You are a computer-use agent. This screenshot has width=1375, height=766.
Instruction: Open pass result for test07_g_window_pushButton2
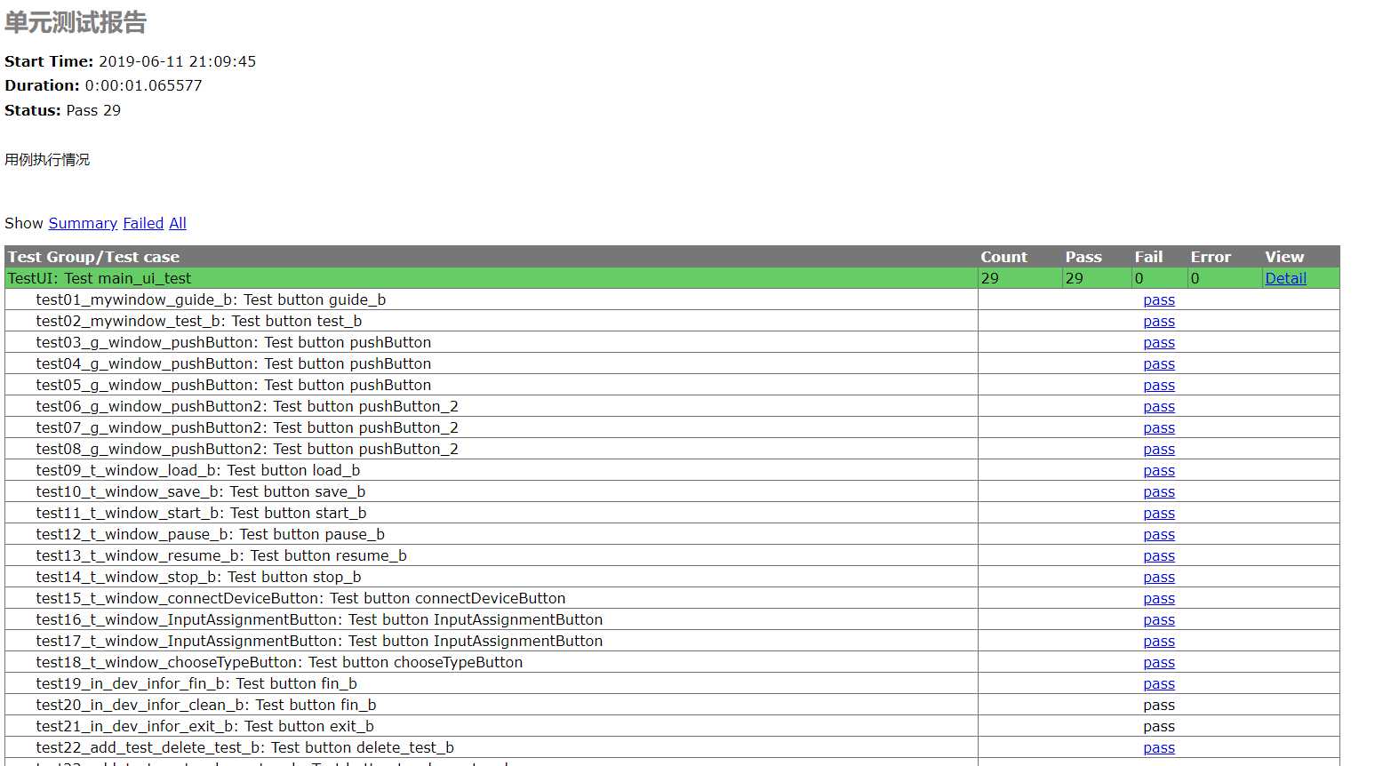tap(1159, 427)
